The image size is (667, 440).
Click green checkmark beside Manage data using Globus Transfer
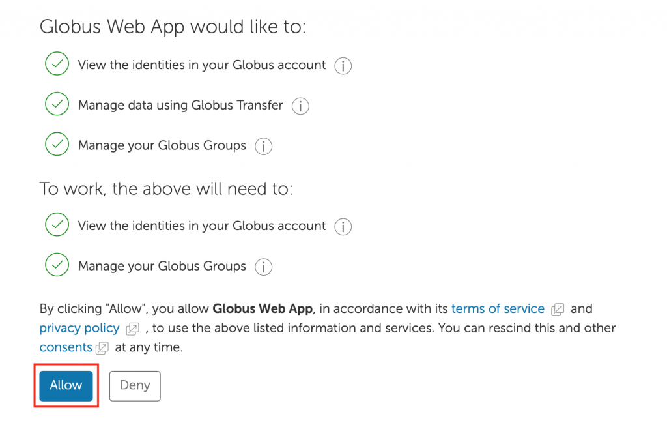point(57,104)
